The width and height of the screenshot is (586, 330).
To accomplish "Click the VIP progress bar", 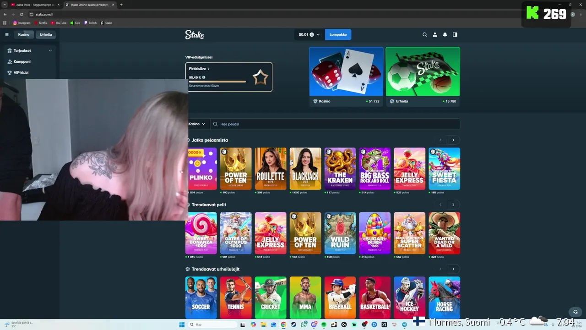I will [x=217, y=82].
